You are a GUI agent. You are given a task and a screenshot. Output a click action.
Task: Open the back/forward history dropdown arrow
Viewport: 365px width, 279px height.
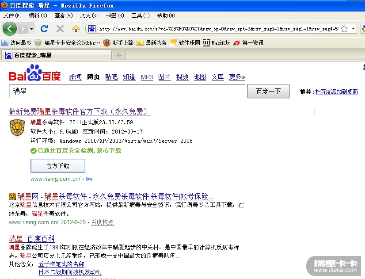point(31,29)
